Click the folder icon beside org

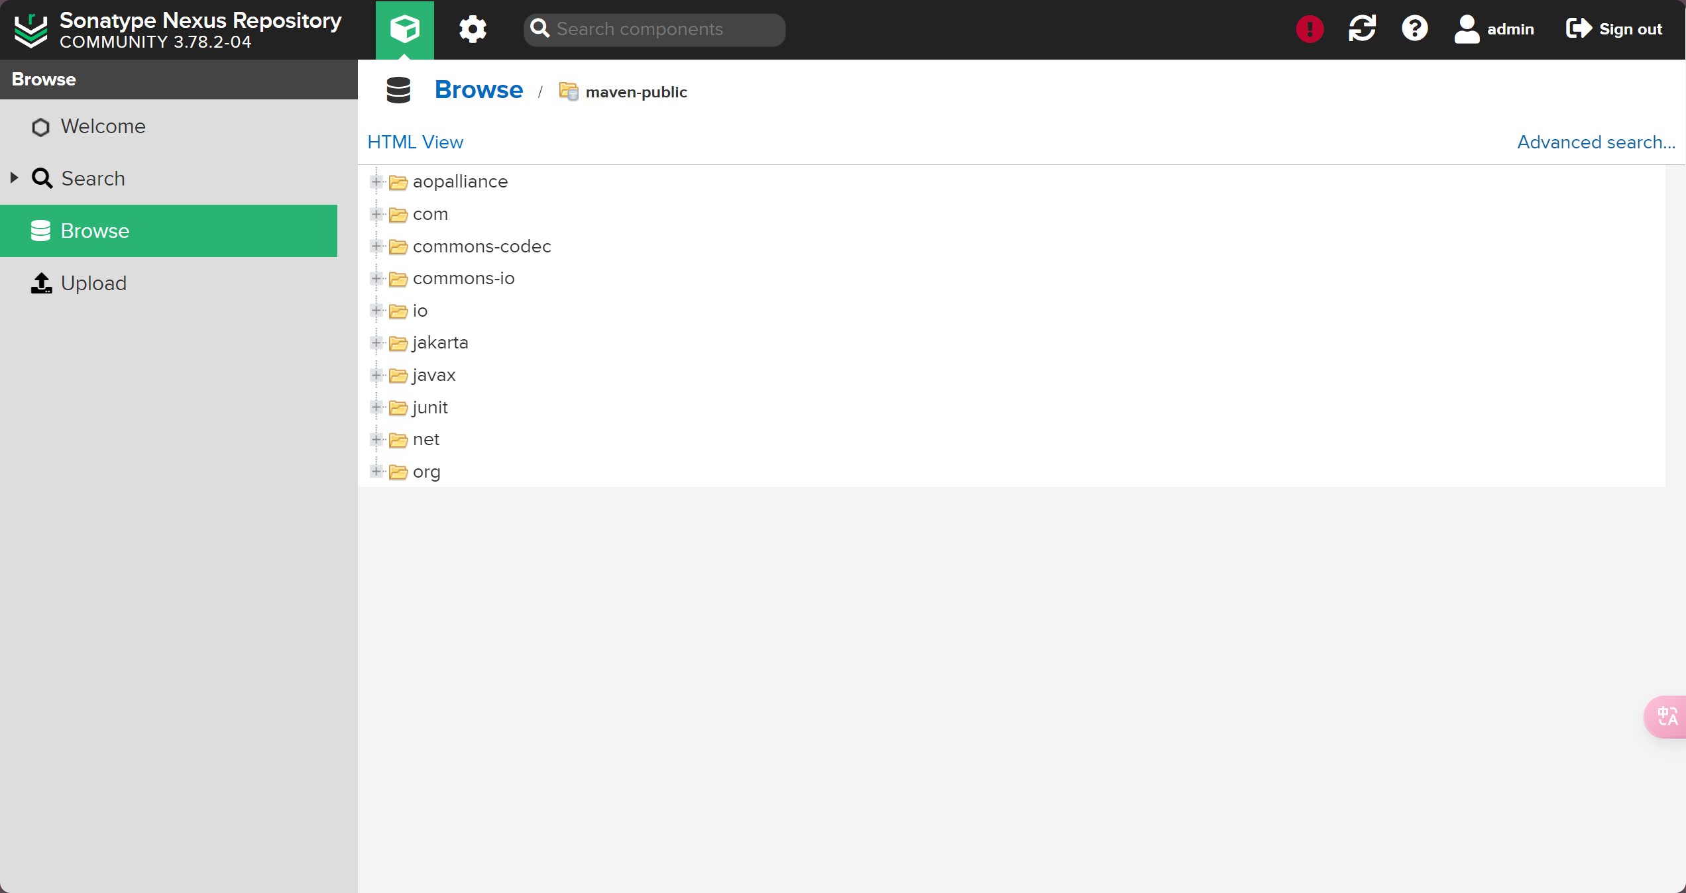[x=398, y=472]
